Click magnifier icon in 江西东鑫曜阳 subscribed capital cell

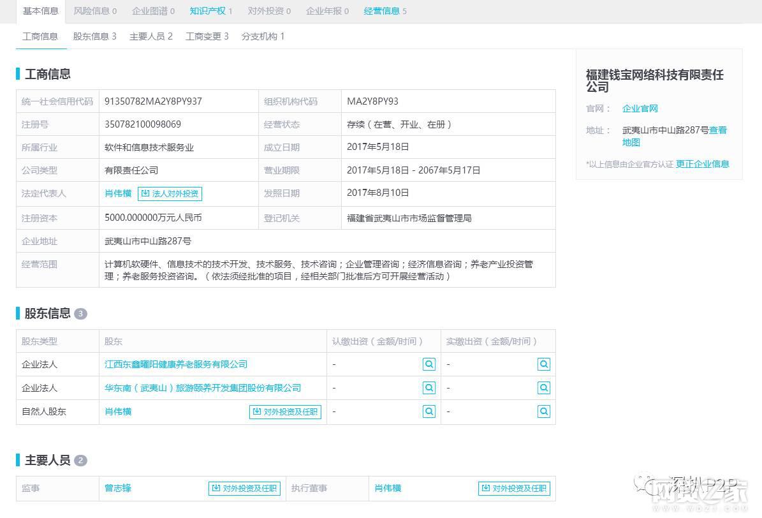pos(429,364)
